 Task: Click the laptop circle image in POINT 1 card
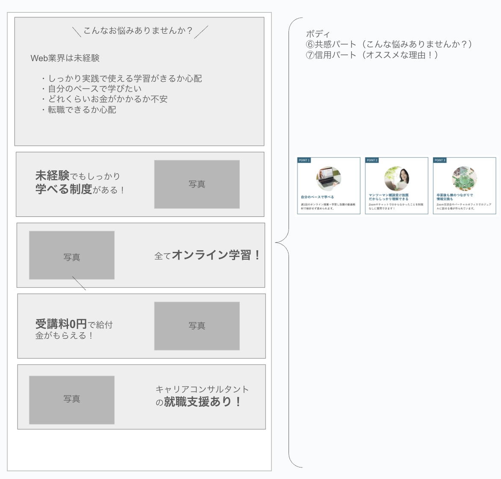(x=329, y=178)
